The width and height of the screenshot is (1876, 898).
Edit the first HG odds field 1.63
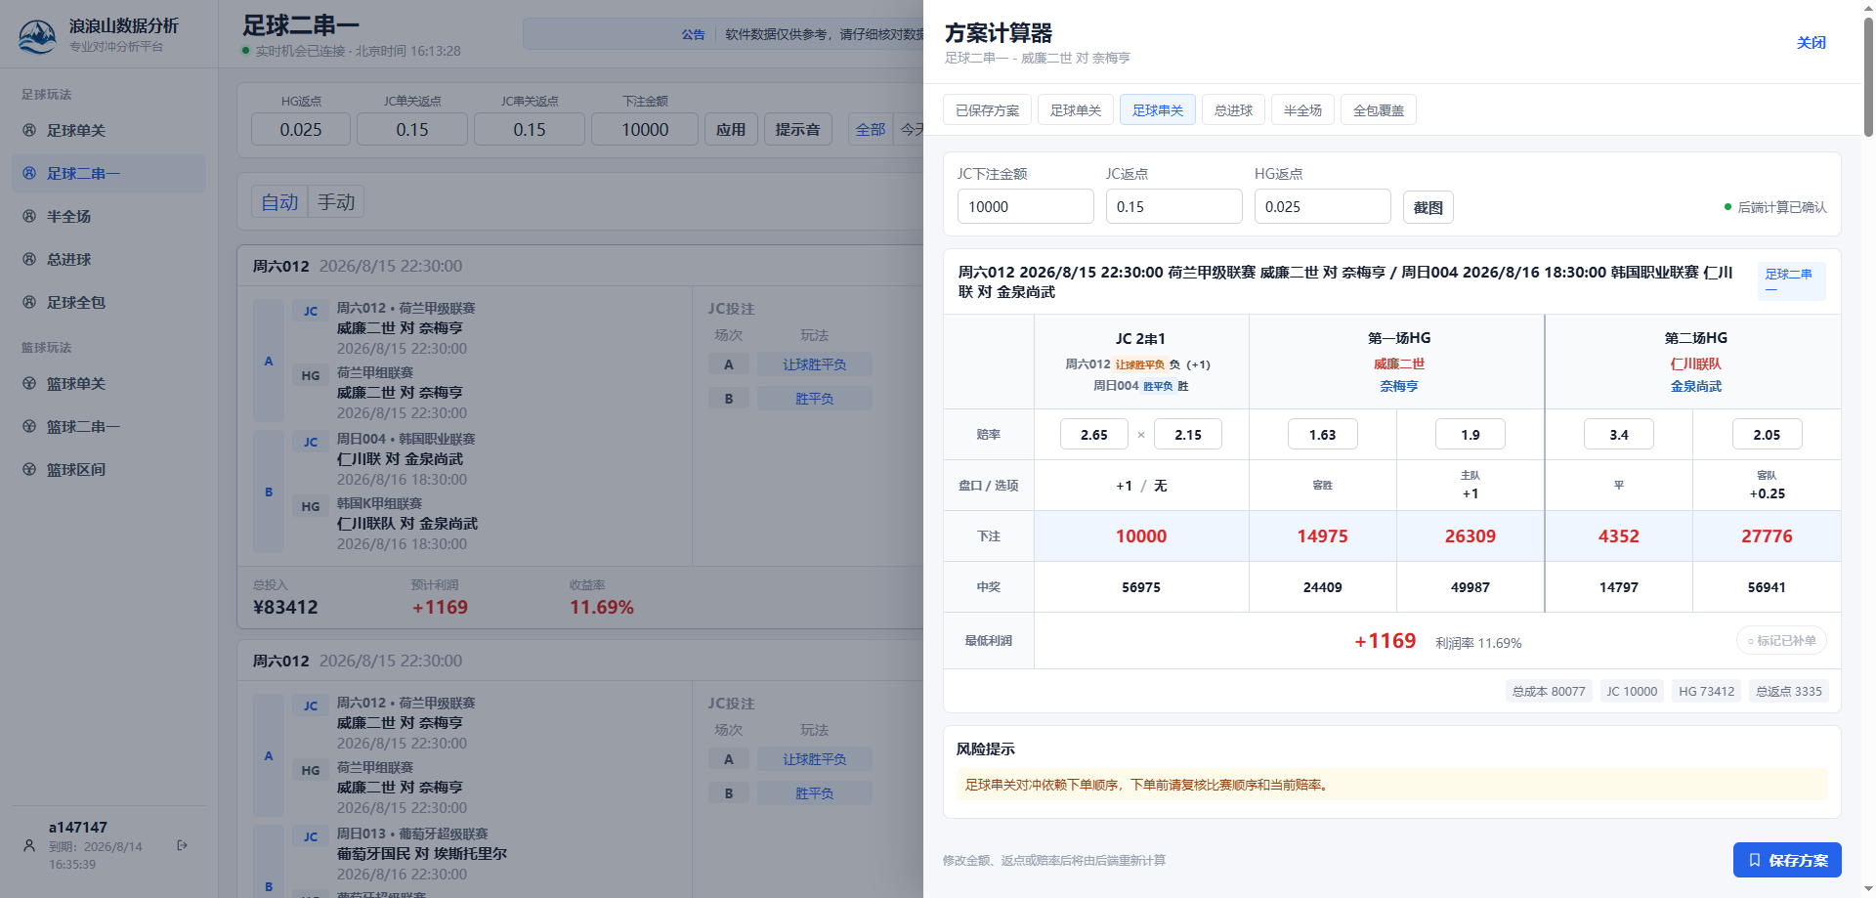pyautogui.click(x=1322, y=434)
